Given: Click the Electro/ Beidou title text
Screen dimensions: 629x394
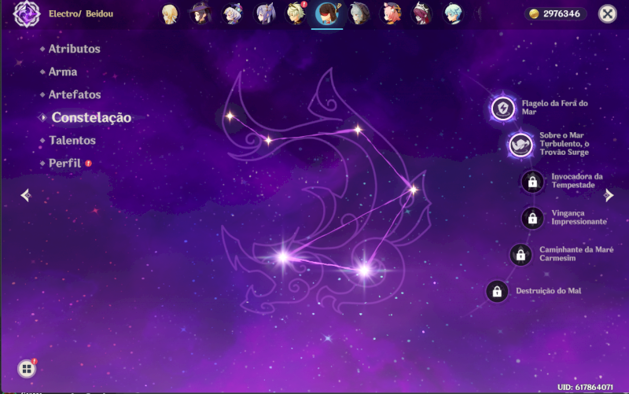Looking at the screenshot, I should (x=81, y=14).
